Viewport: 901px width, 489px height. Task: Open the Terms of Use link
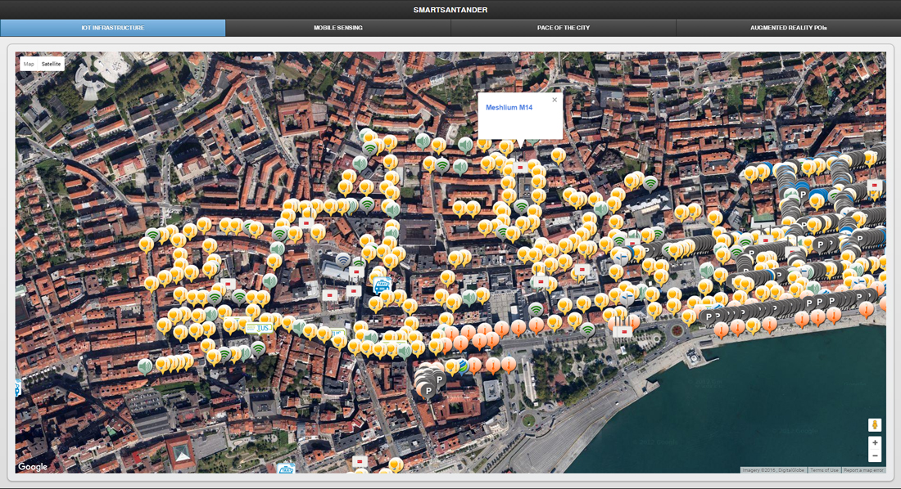(824, 470)
